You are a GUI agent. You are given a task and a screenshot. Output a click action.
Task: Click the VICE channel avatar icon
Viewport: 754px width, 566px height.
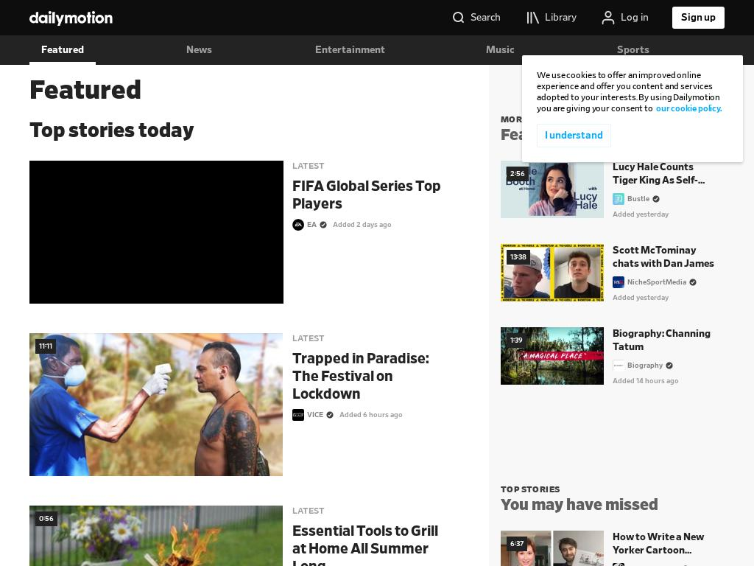pos(298,415)
